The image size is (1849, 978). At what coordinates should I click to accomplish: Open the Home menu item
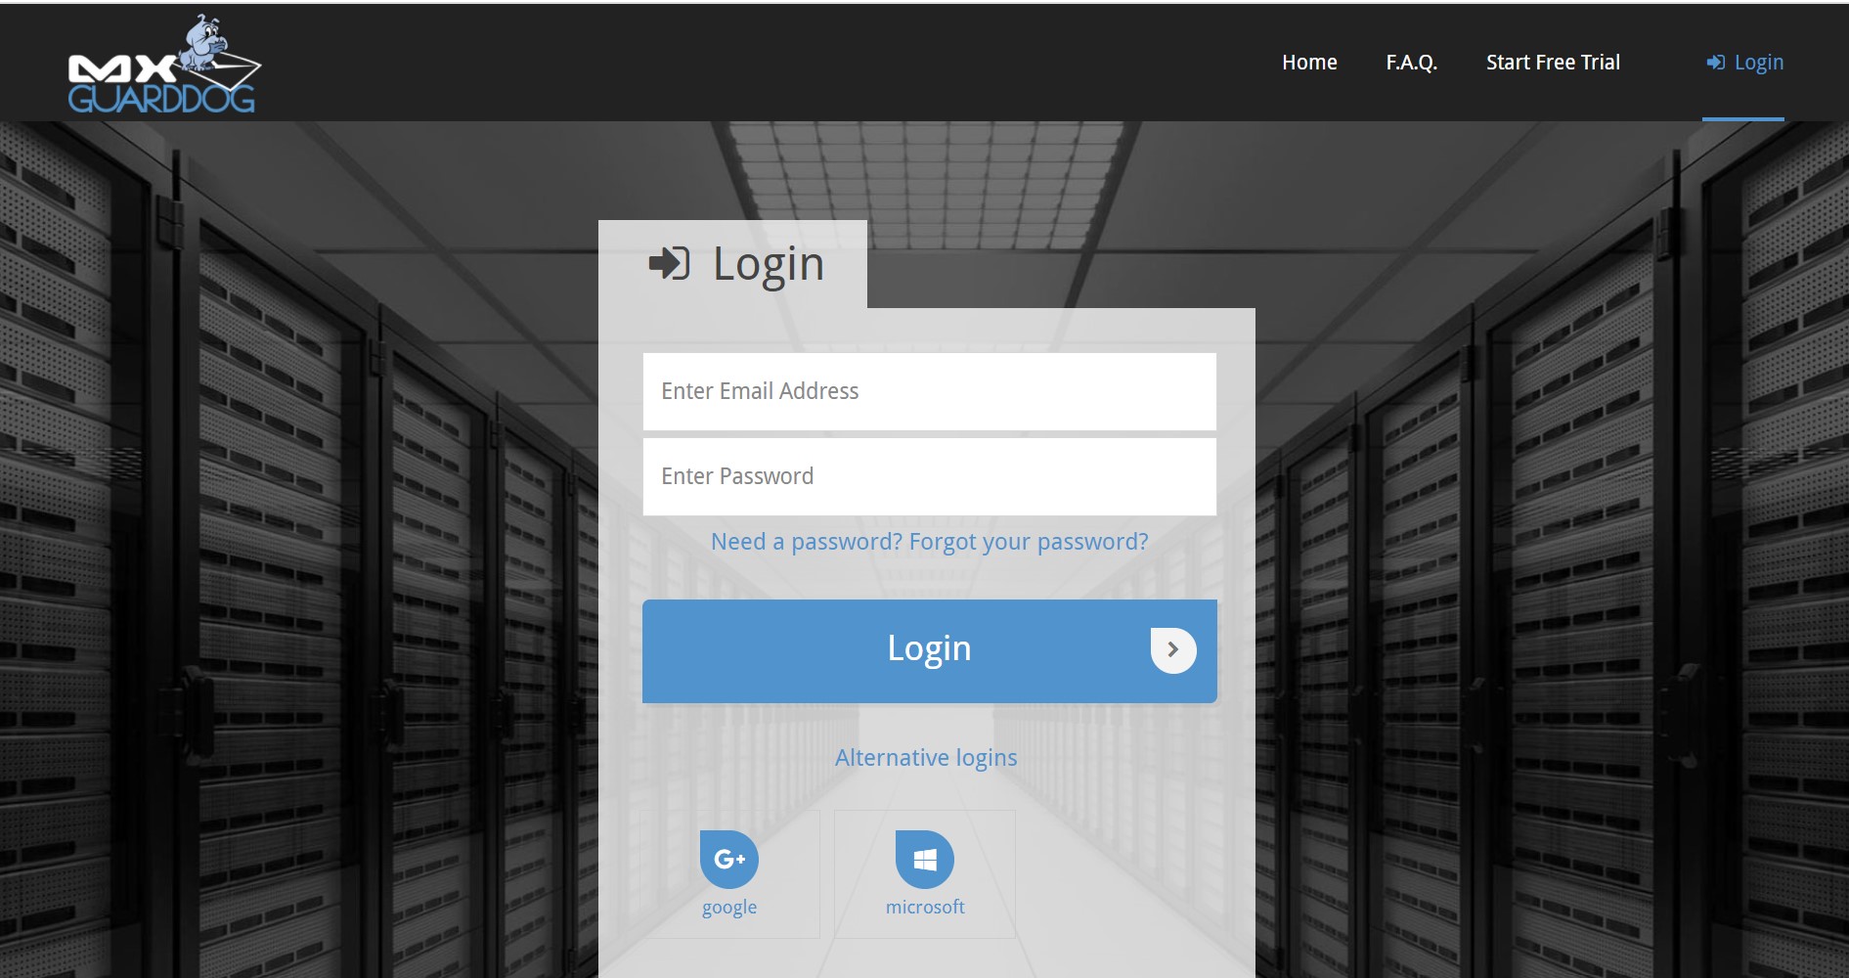pos(1309,63)
